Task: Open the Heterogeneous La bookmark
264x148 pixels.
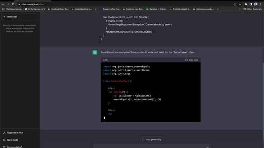Action: [x=203, y=9]
